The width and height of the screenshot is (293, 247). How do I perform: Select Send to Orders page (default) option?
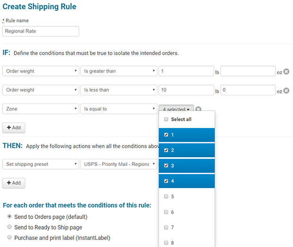pos(9,216)
